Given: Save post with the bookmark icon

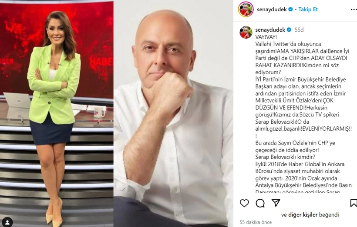Looking at the screenshot, I should click(x=354, y=203).
